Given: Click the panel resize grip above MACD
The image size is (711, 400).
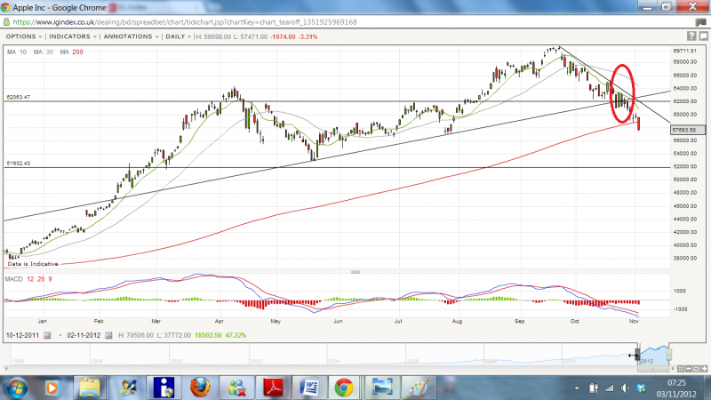Looking at the screenshot, I should 355,271.
